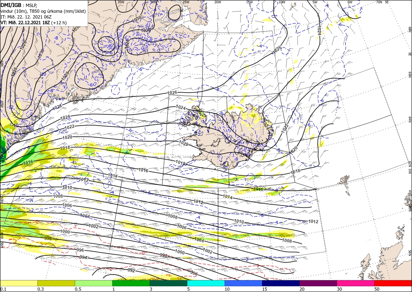Screen dimensions: 412x292
Task: Click the legend value '15'
Action: click(265, 289)
